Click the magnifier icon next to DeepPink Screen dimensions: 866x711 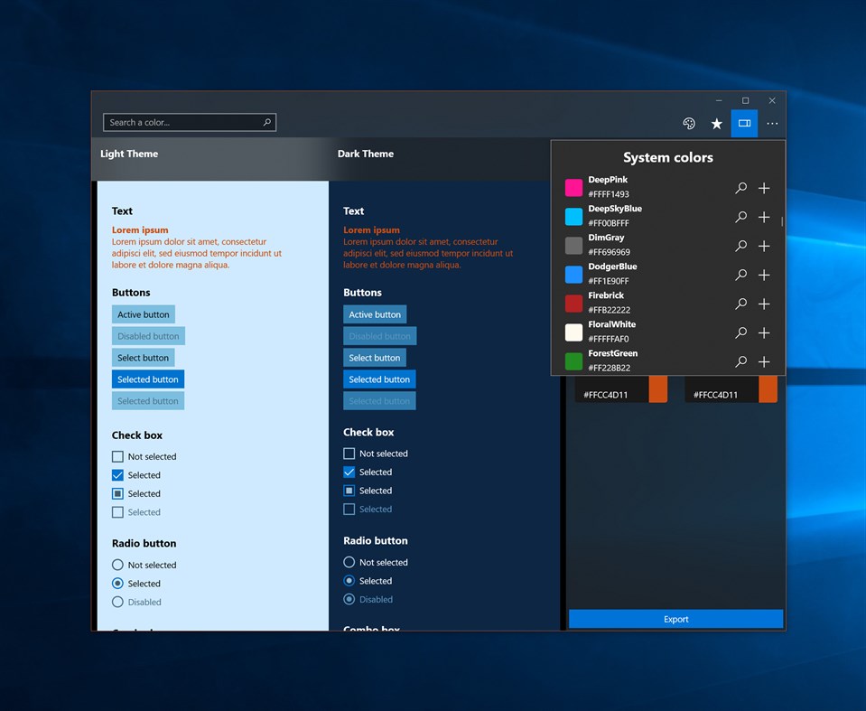[740, 188]
